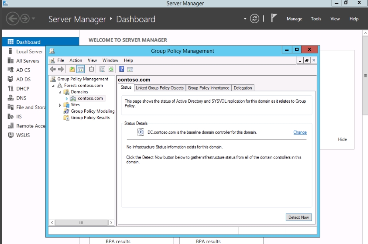
Task: Open the File menu
Action: (61, 60)
